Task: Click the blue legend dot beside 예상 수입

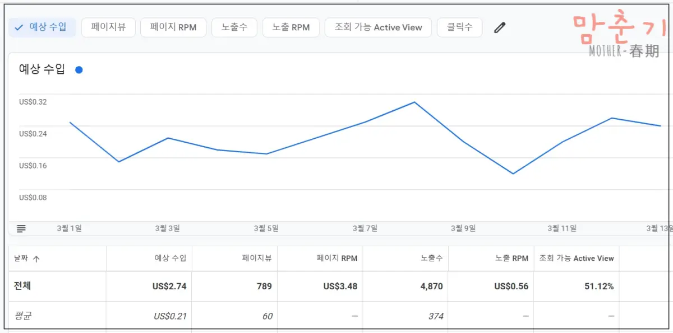Action: (x=79, y=69)
